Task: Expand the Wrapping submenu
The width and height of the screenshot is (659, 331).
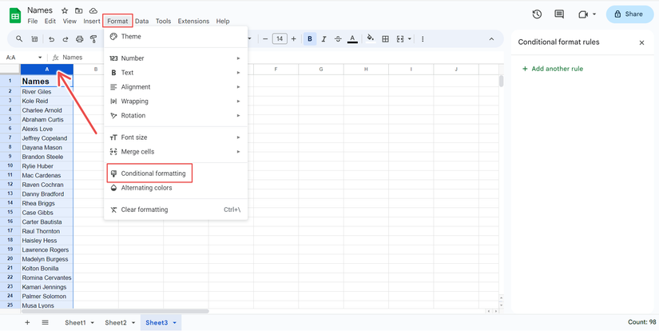Action: click(x=176, y=102)
